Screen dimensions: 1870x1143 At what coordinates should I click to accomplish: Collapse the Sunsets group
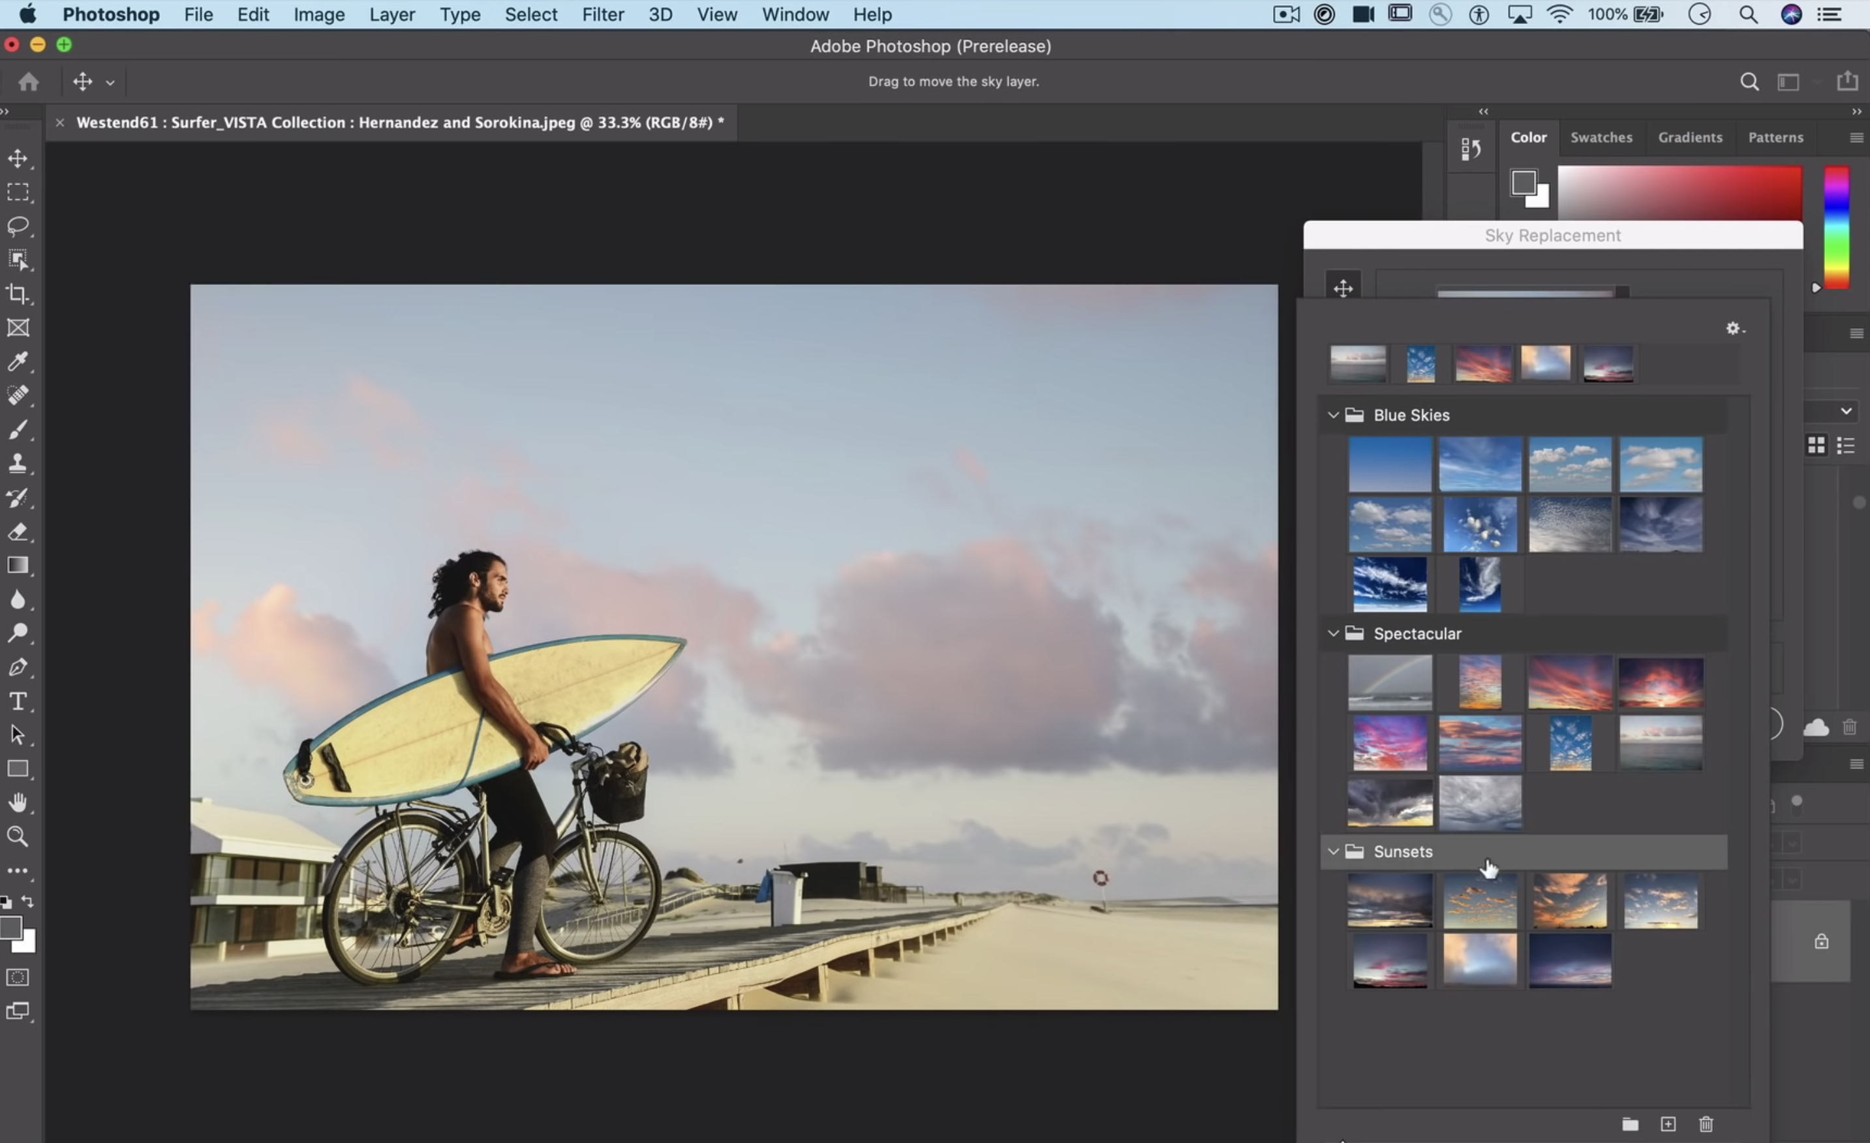[1332, 851]
